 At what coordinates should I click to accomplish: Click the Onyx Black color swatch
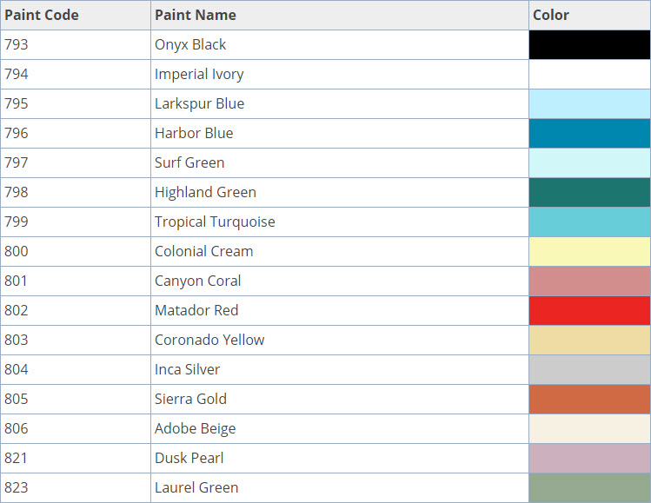(x=589, y=45)
